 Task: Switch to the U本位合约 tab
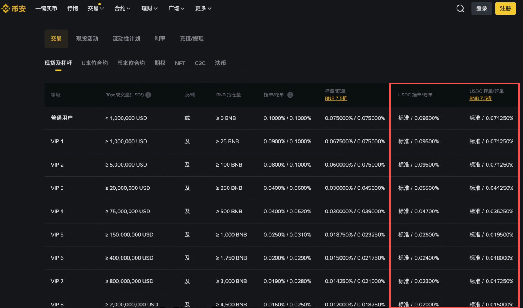pos(94,63)
